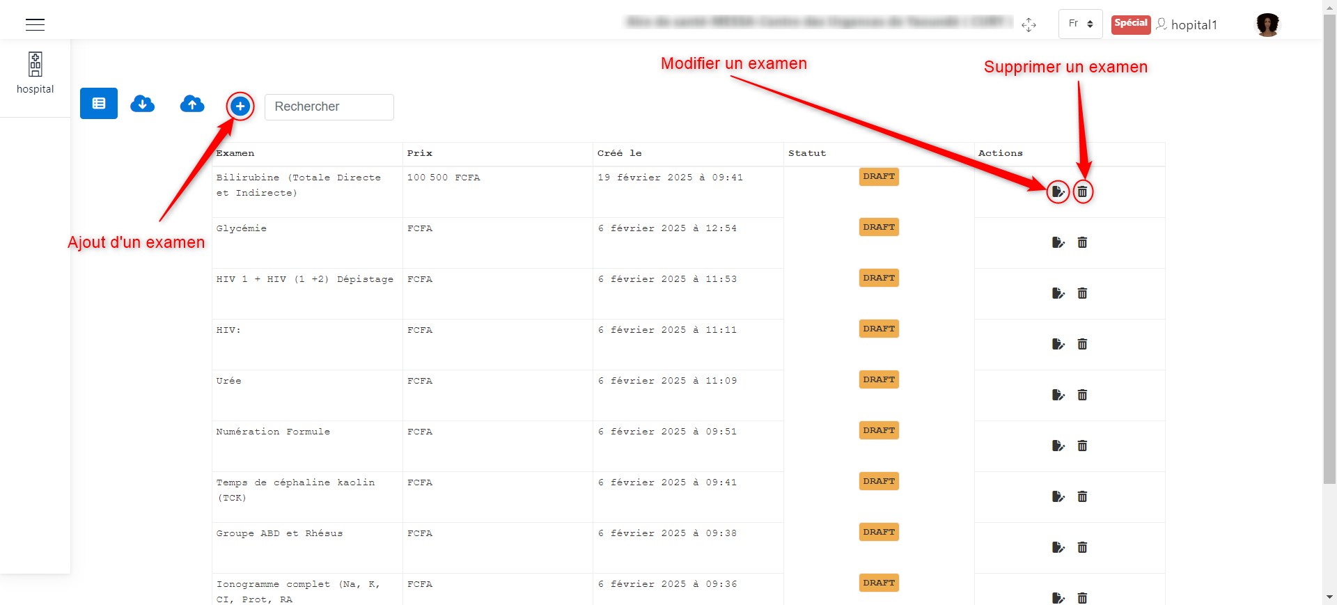Viewport: 1337px width, 605px height.
Task: Edit the HIV: exam row
Action: pos(1058,344)
